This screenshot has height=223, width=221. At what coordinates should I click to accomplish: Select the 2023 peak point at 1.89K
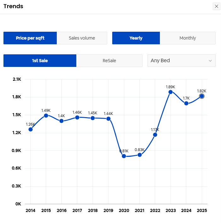coord(171,92)
